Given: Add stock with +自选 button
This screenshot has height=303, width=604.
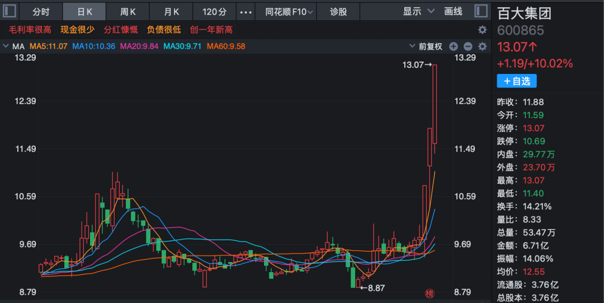Looking at the screenshot, I should pos(517,81).
